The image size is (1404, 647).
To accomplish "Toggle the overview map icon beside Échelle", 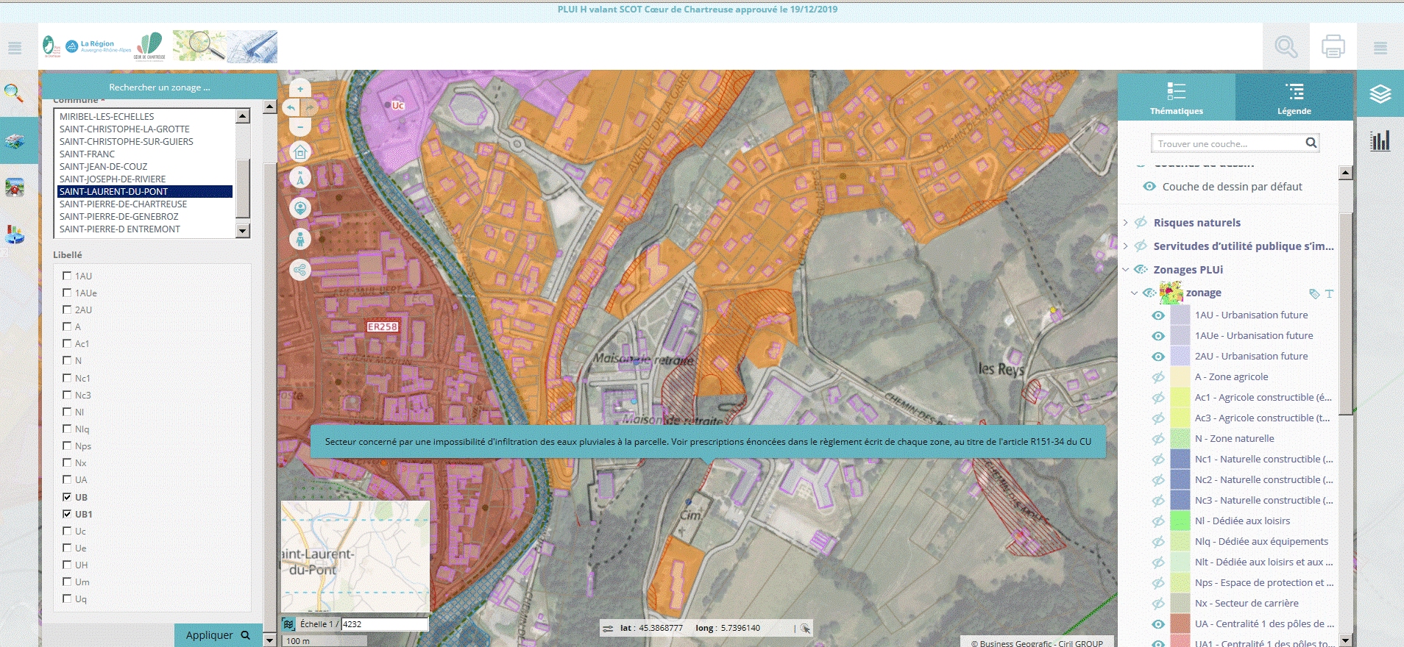I will click(288, 624).
